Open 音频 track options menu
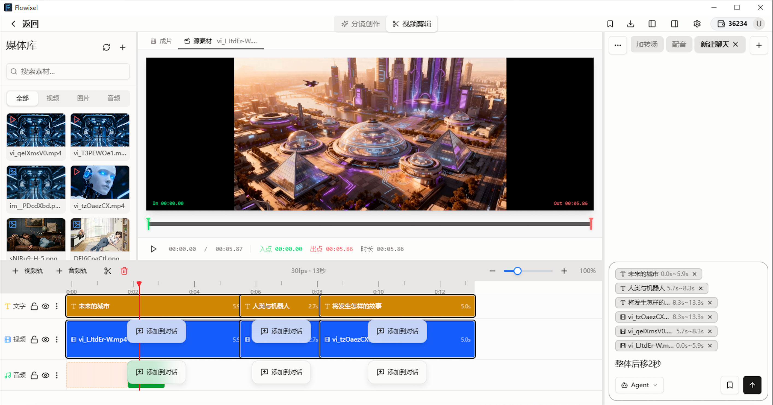 [x=57, y=375]
